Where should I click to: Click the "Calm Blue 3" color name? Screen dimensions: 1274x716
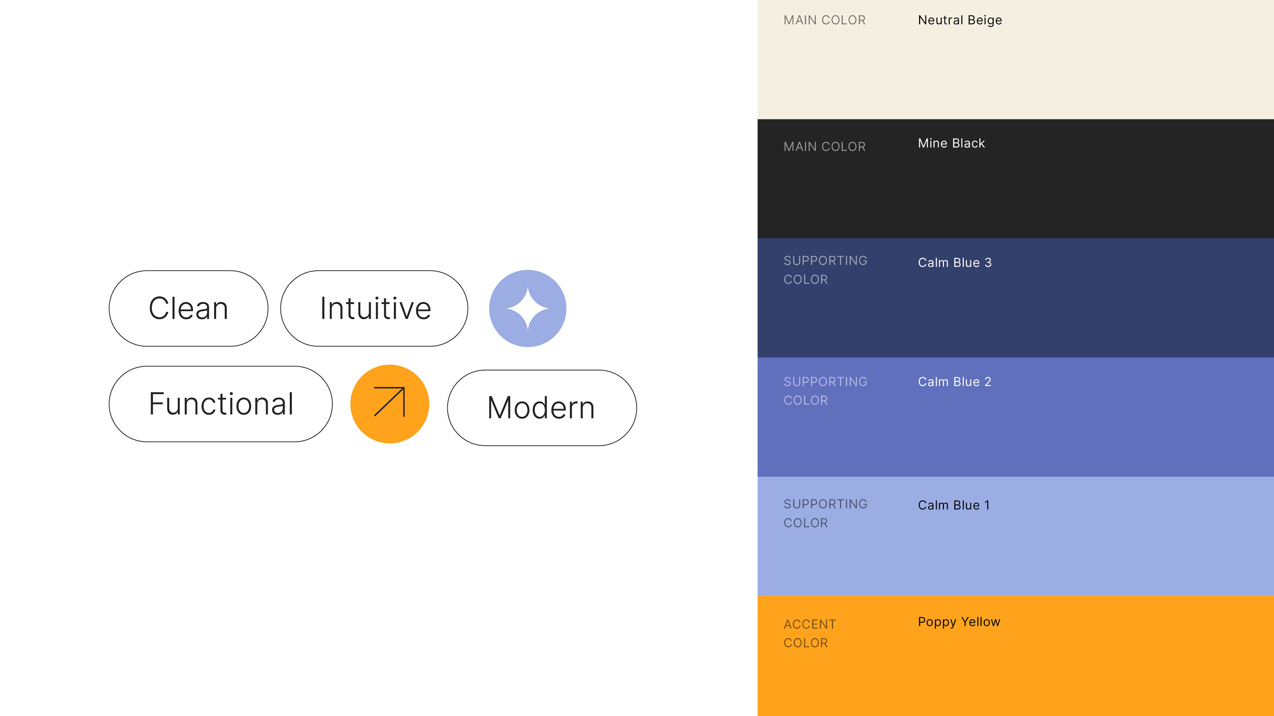click(955, 263)
